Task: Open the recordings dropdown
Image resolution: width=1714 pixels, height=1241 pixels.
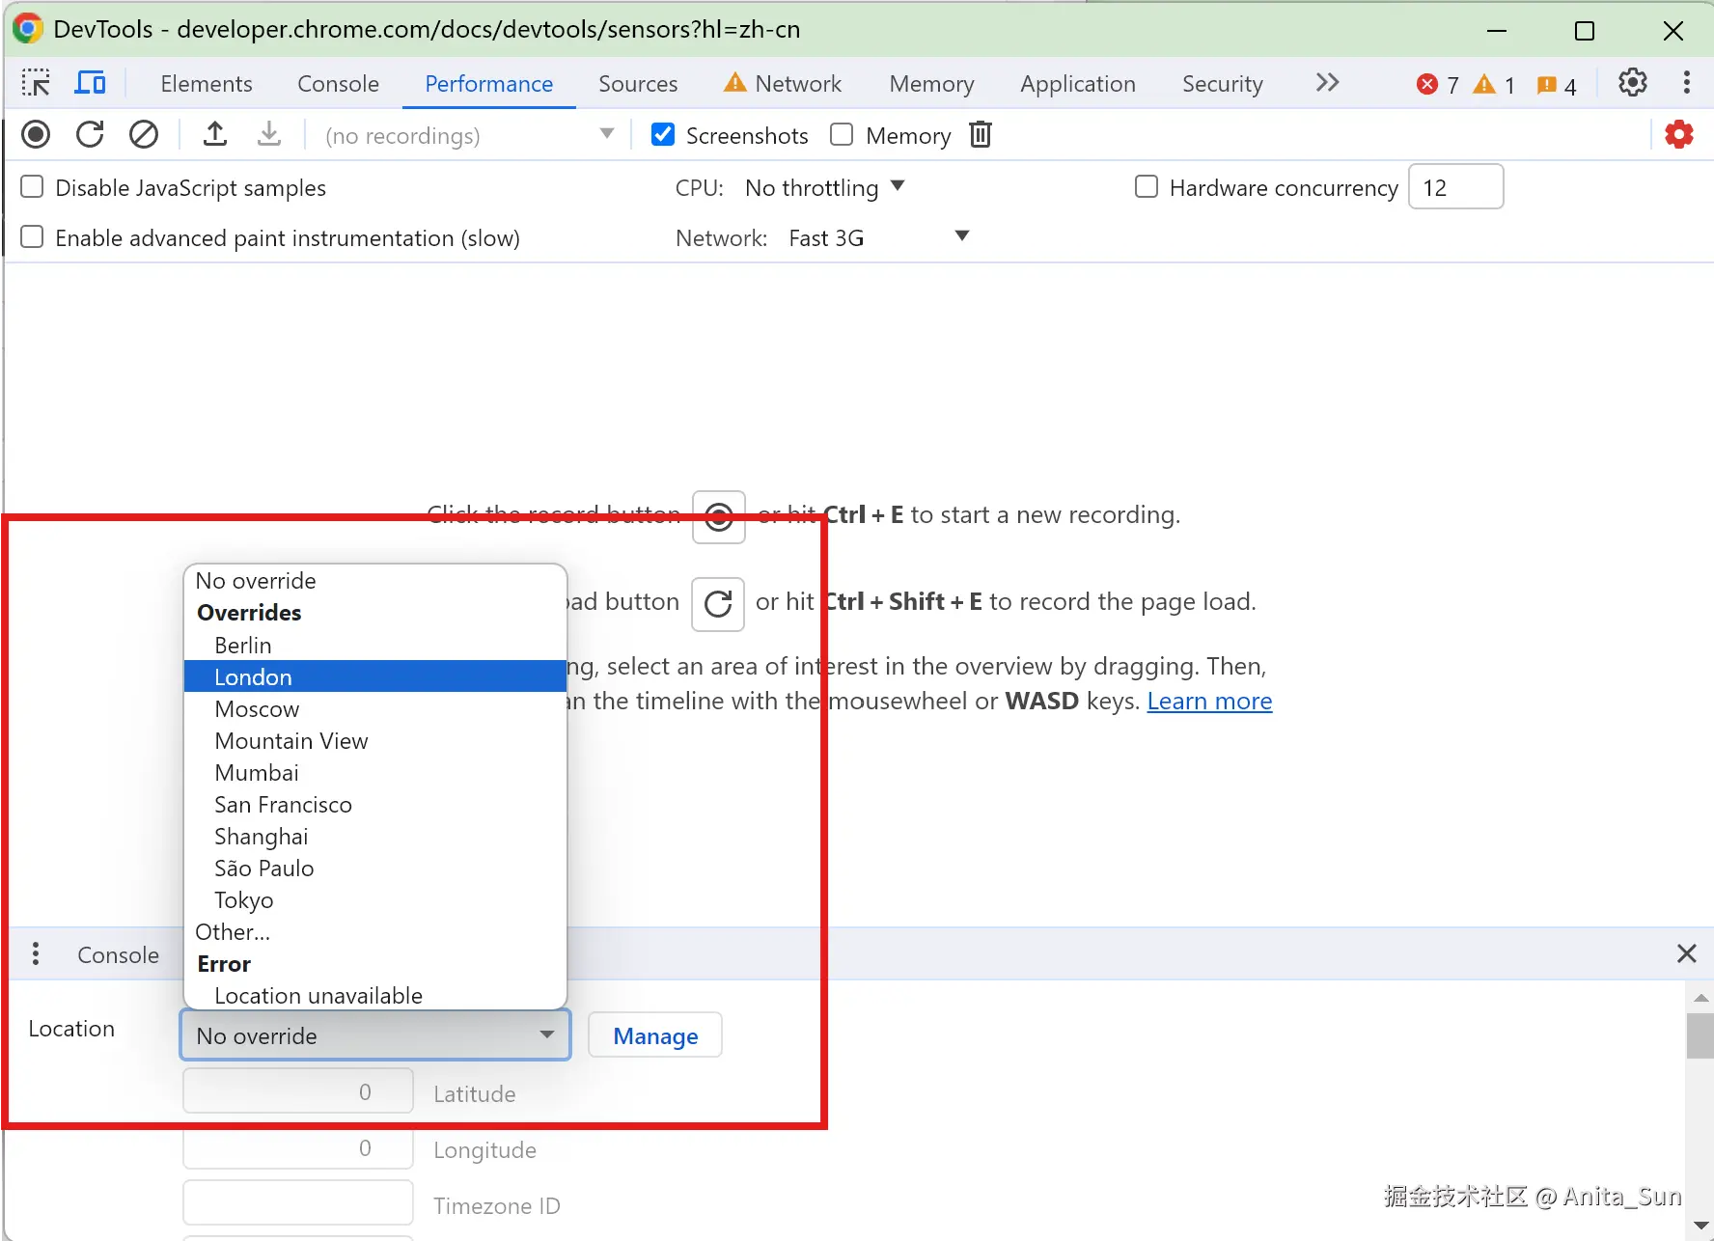Action: pyautogui.click(x=469, y=135)
